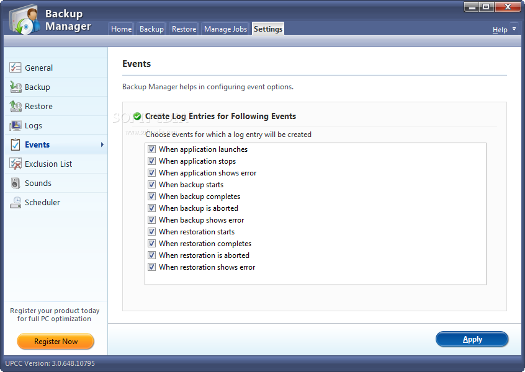Click 'Backup Manager helps in configuring' description
The image size is (525, 372).
point(208,87)
